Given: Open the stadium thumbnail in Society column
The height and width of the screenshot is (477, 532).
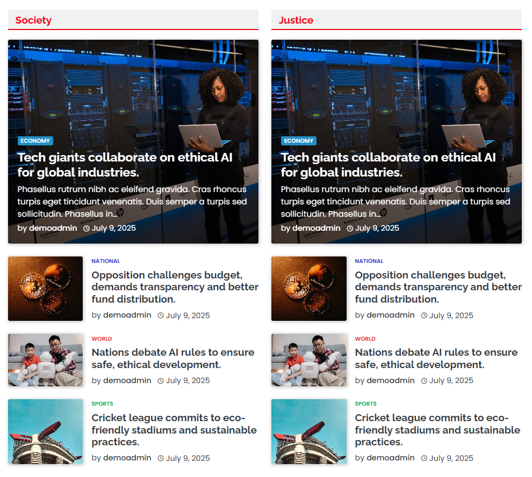Looking at the screenshot, I should (x=46, y=431).
